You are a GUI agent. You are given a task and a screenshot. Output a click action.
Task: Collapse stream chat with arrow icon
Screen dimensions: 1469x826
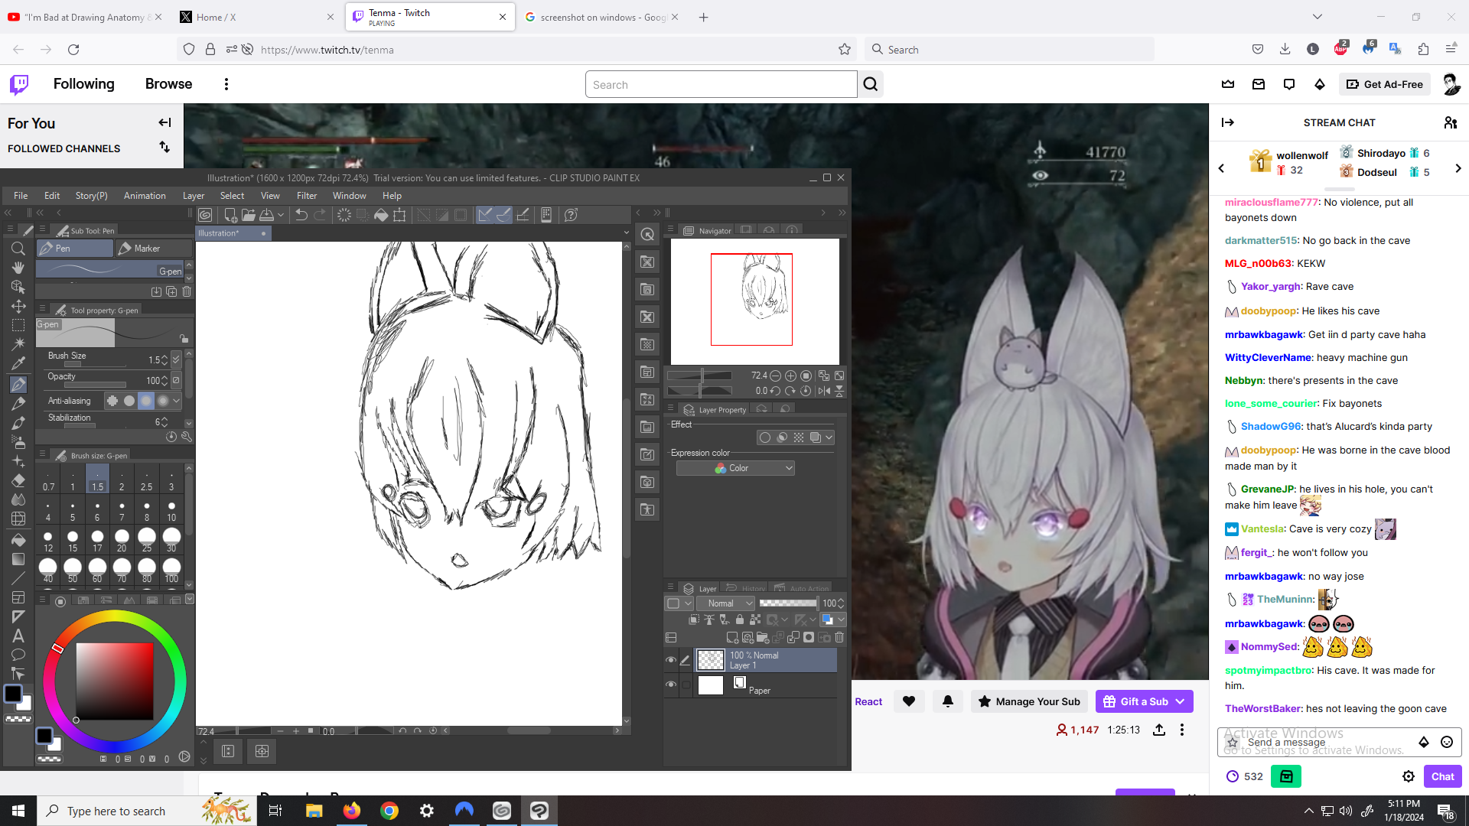(x=1228, y=122)
